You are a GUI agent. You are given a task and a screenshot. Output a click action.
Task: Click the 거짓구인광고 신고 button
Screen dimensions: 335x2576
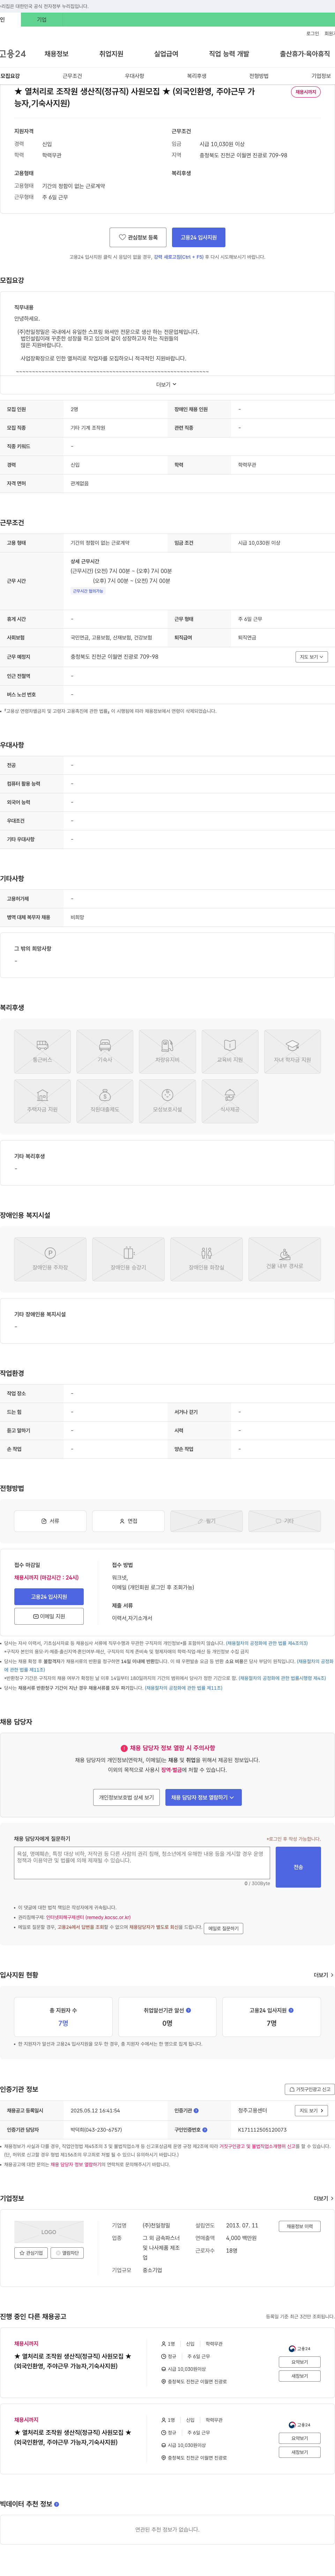[309, 2089]
